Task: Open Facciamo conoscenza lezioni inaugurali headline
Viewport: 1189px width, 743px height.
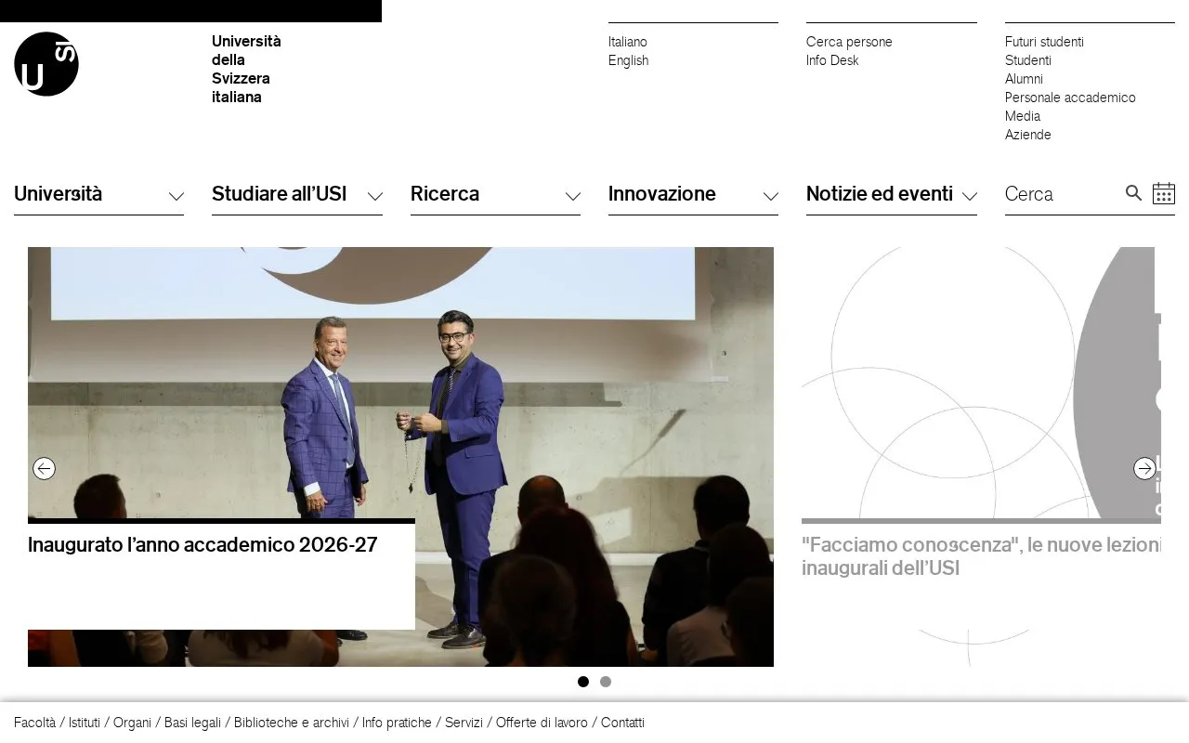Action: pyautogui.click(x=981, y=556)
